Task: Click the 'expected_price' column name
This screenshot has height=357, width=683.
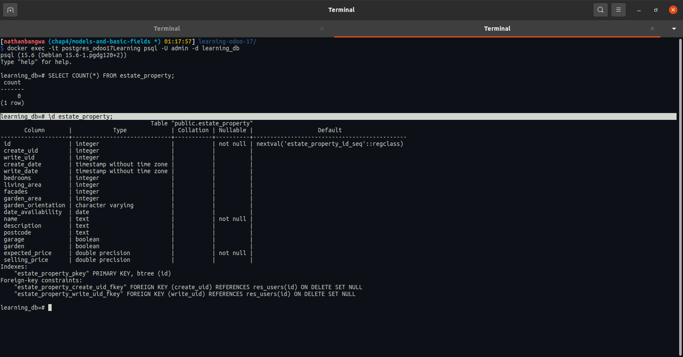Action: point(28,253)
